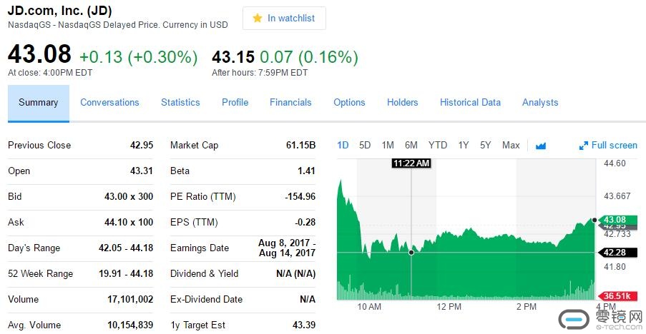The height and width of the screenshot is (334, 646).
Task: Switch chart to 6M range
Action: pos(411,146)
